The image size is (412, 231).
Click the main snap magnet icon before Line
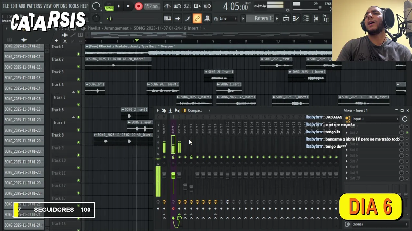tap(216, 19)
